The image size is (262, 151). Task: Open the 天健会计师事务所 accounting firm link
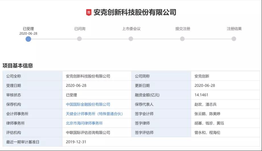pyautogui.click(x=95, y=114)
